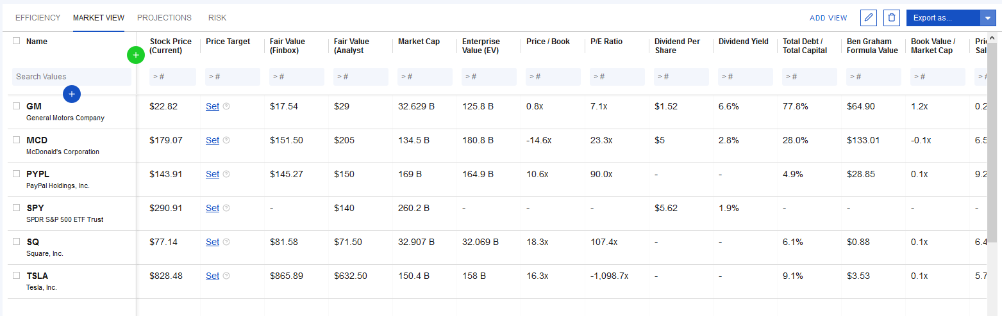Click the green plus add column icon

pos(135,55)
